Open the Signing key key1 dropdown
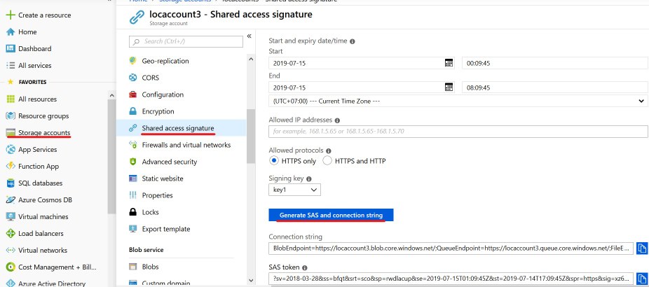 [x=294, y=190]
